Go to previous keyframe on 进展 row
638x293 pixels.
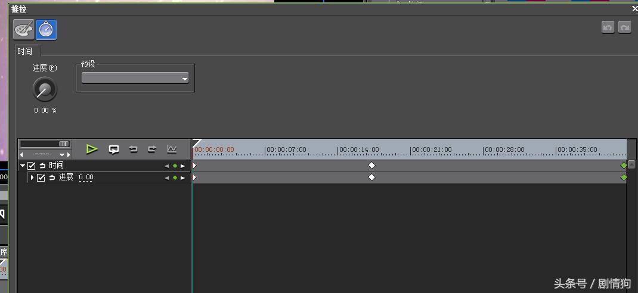coord(166,177)
